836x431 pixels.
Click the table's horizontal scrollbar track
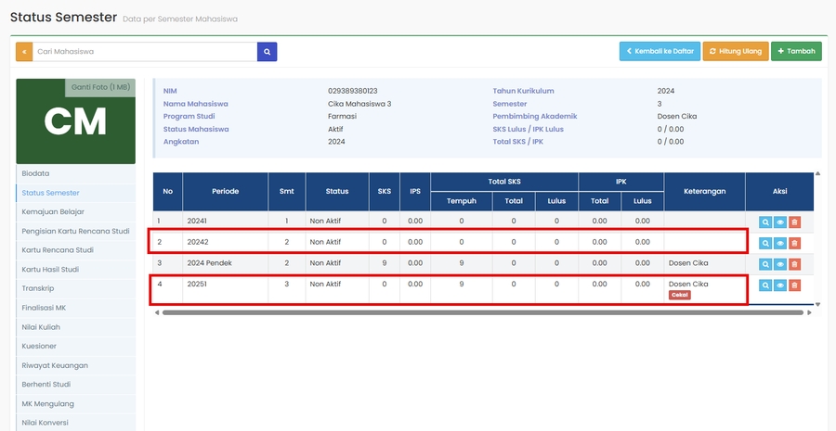[x=481, y=313]
